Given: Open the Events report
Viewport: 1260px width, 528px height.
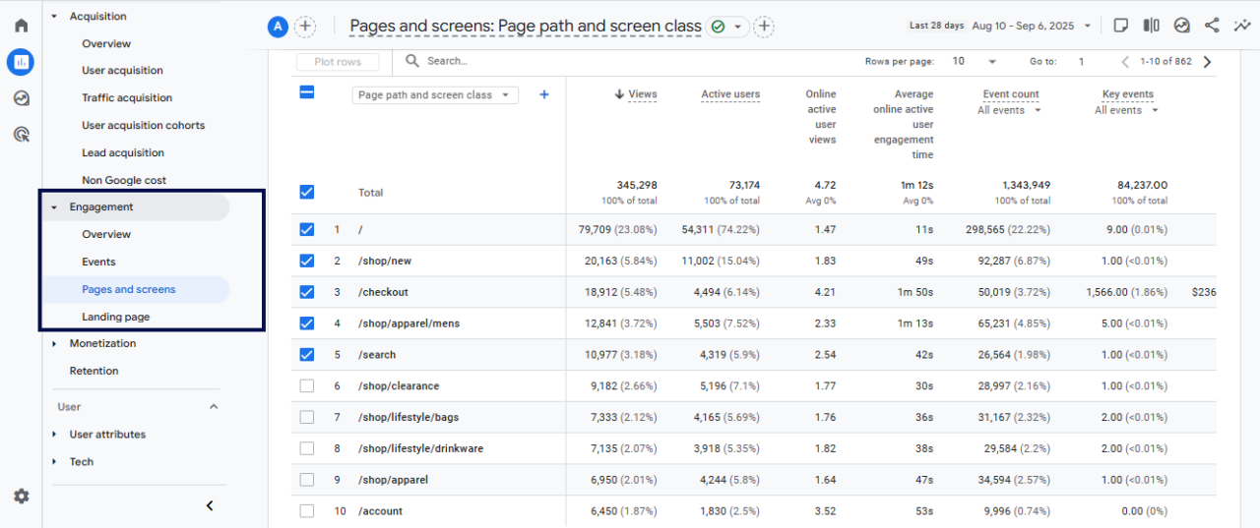Looking at the screenshot, I should coord(98,262).
